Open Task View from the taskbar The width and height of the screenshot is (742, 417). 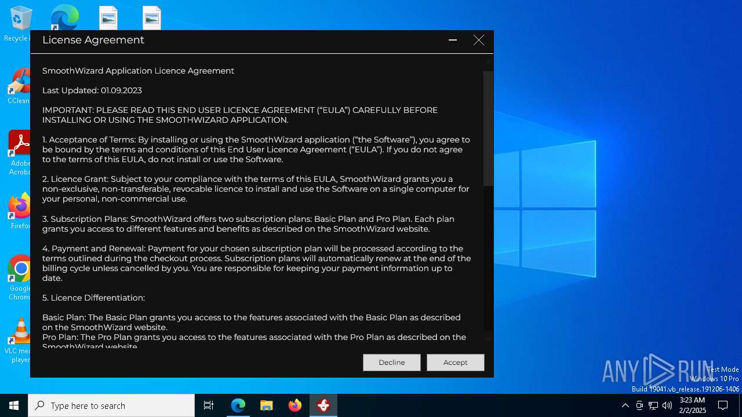tap(209, 405)
